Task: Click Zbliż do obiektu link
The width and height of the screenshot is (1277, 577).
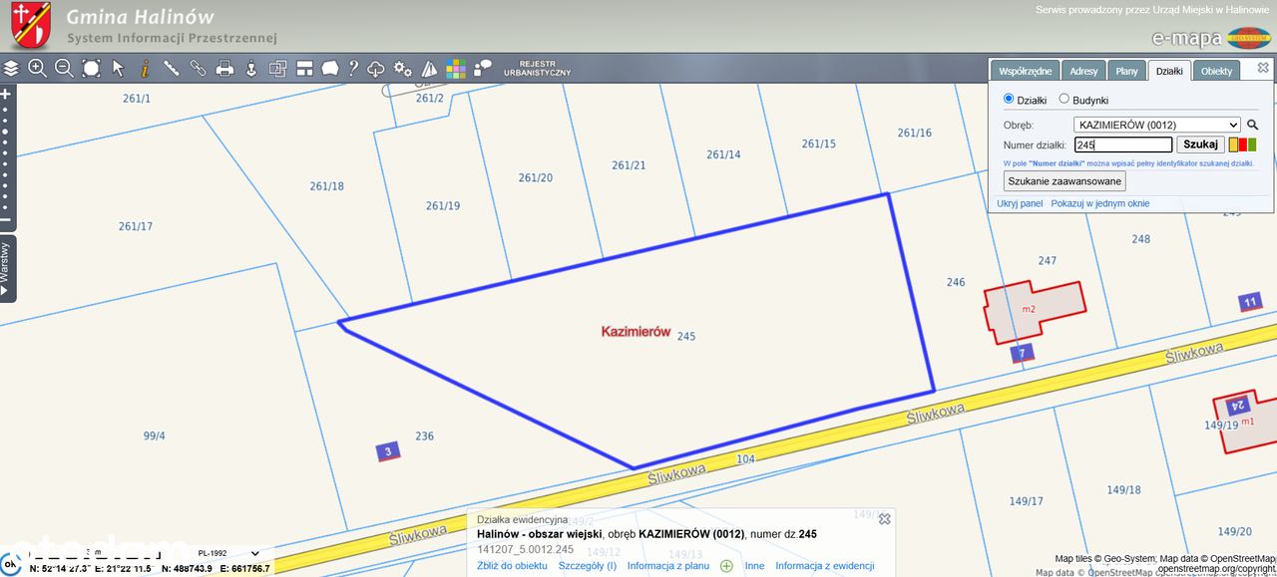Action: coord(512,566)
